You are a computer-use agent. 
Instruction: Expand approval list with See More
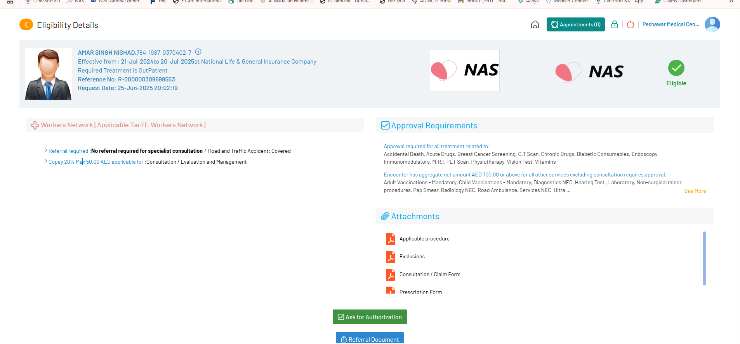(x=695, y=191)
